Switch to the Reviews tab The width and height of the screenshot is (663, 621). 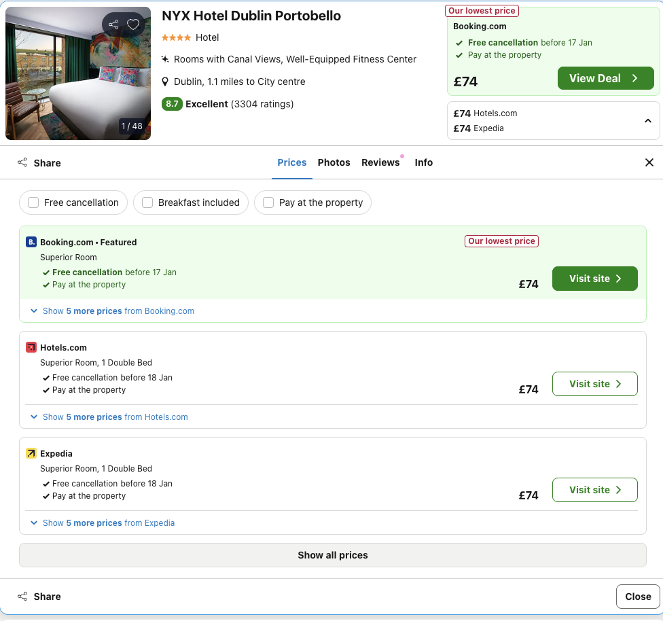380,162
